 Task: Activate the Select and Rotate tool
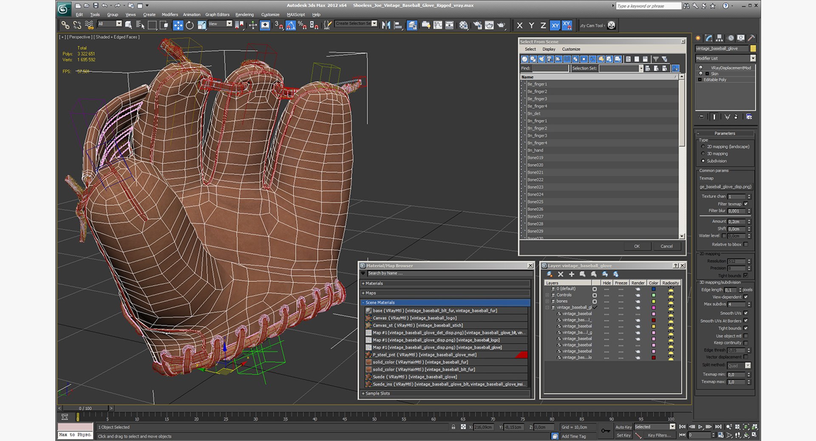[x=190, y=25]
